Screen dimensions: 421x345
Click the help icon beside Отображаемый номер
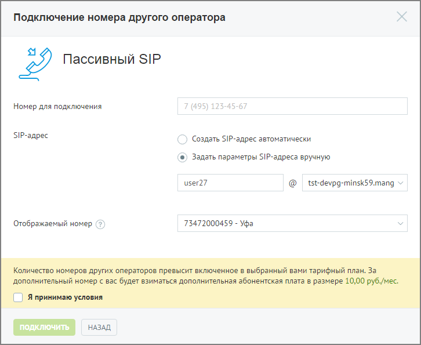[x=100, y=224]
